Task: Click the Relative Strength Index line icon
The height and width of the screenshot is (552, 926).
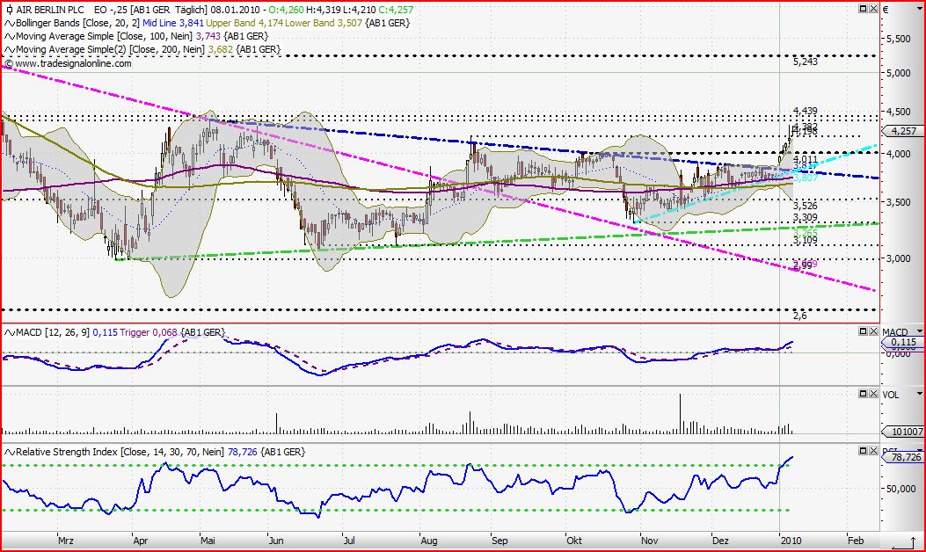Action: click(x=9, y=452)
